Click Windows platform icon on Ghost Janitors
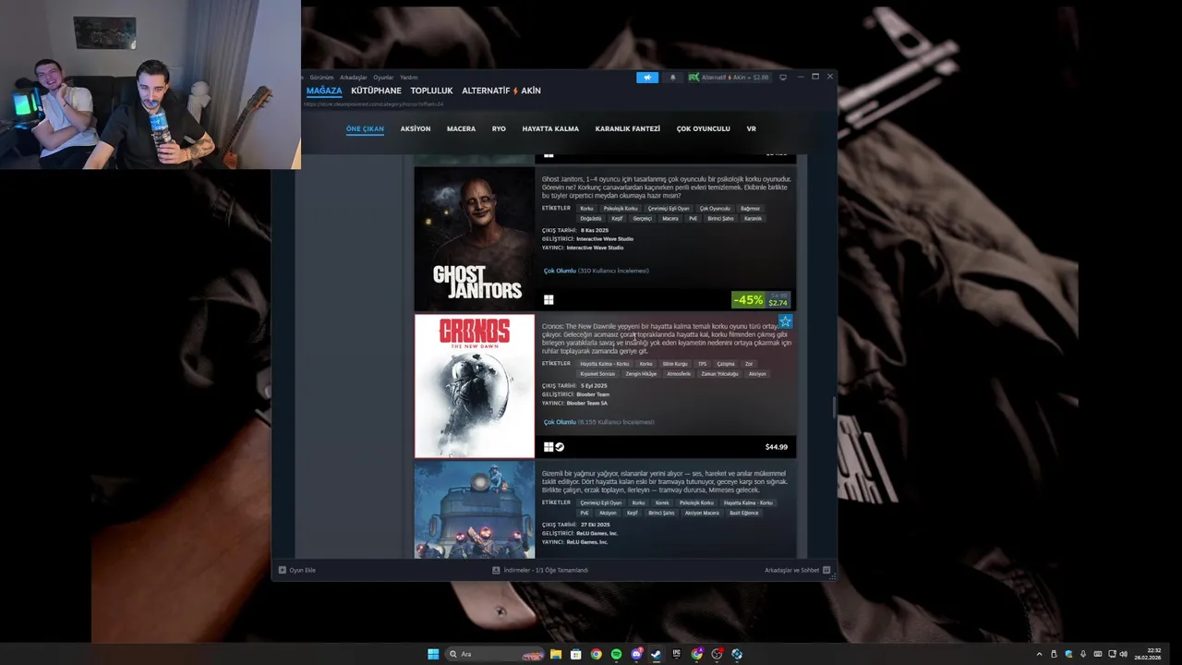Viewport: 1182px width, 665px height. tap(549, 299)
